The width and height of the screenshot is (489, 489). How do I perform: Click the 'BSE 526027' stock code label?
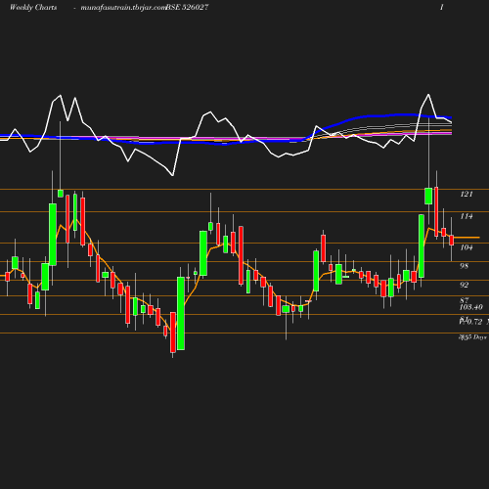(187, 8)
